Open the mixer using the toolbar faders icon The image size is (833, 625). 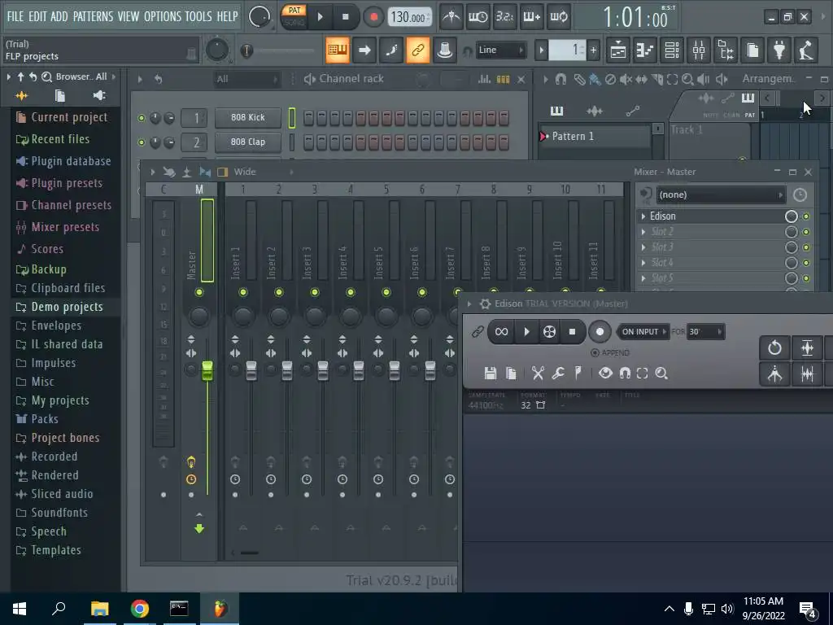click(699, 50)
